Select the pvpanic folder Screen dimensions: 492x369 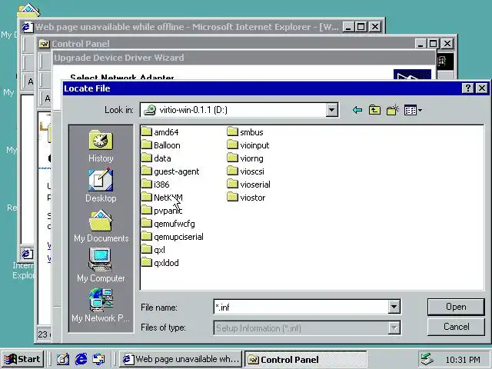(162, 211)
